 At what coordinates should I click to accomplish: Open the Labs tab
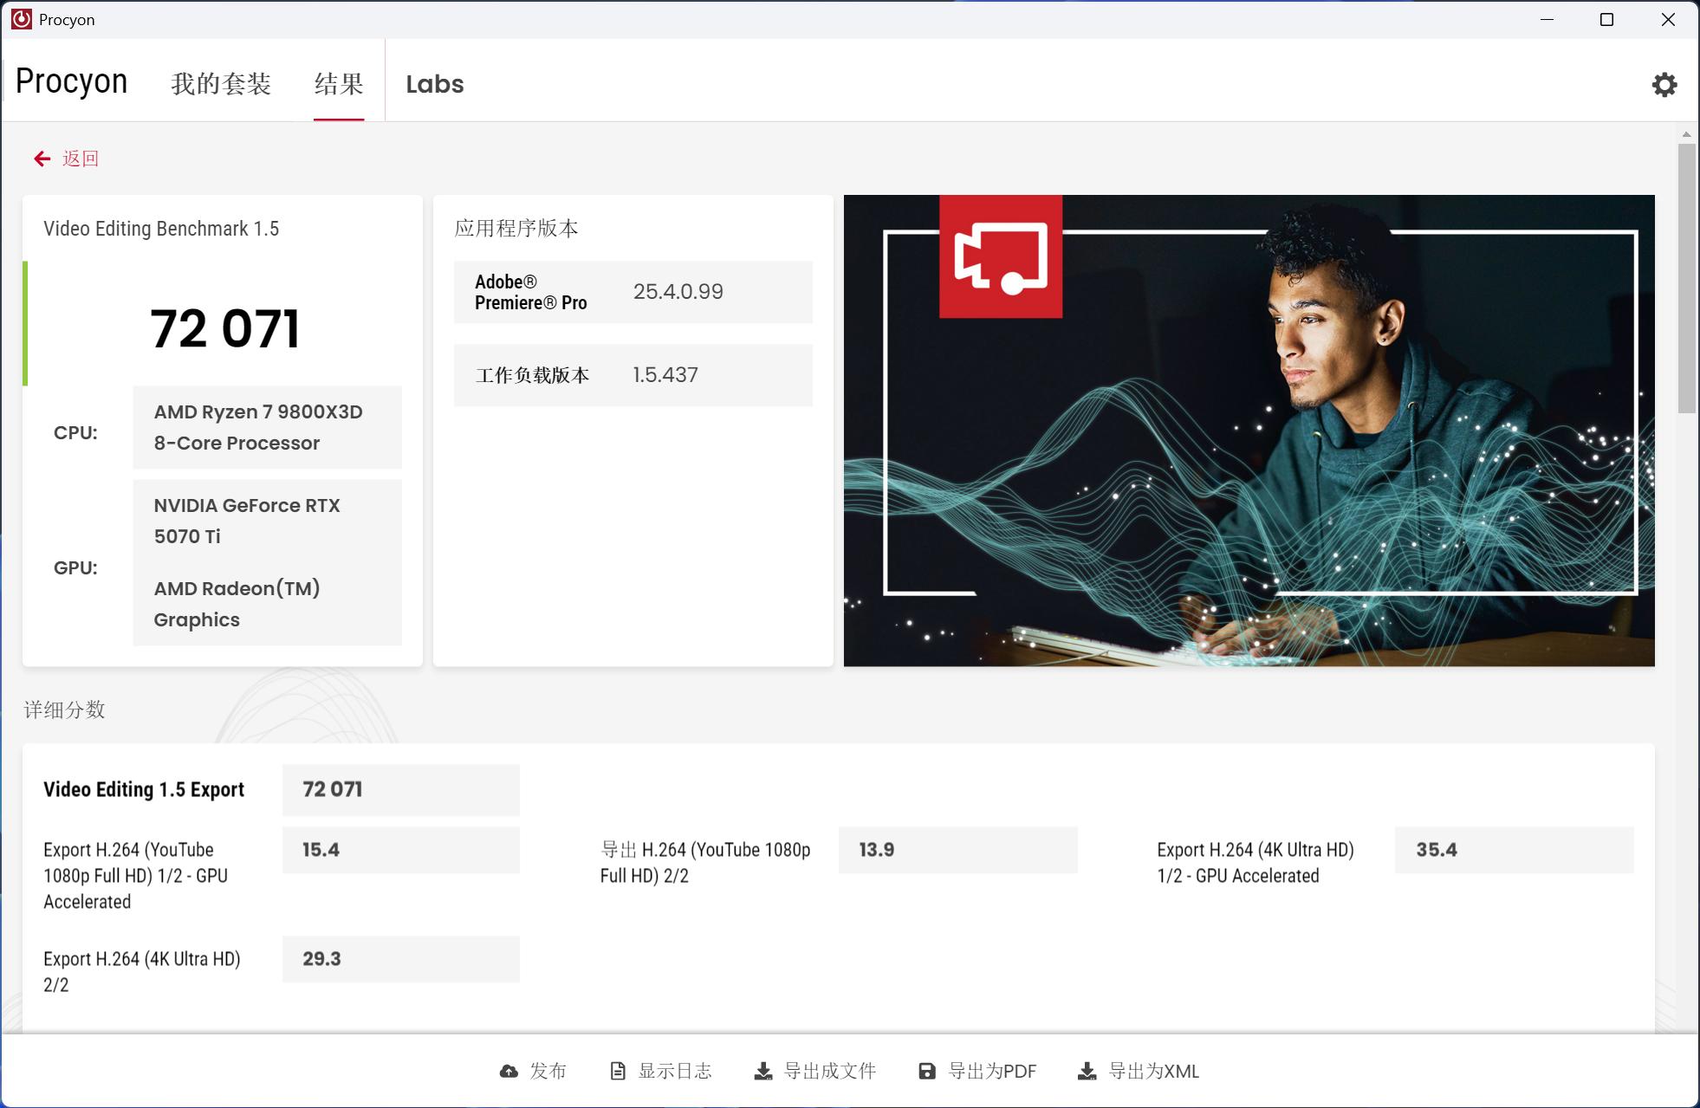[434, 83]
